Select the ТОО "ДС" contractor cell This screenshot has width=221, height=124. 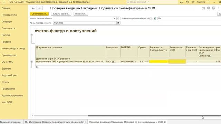[x=113, y=62]
